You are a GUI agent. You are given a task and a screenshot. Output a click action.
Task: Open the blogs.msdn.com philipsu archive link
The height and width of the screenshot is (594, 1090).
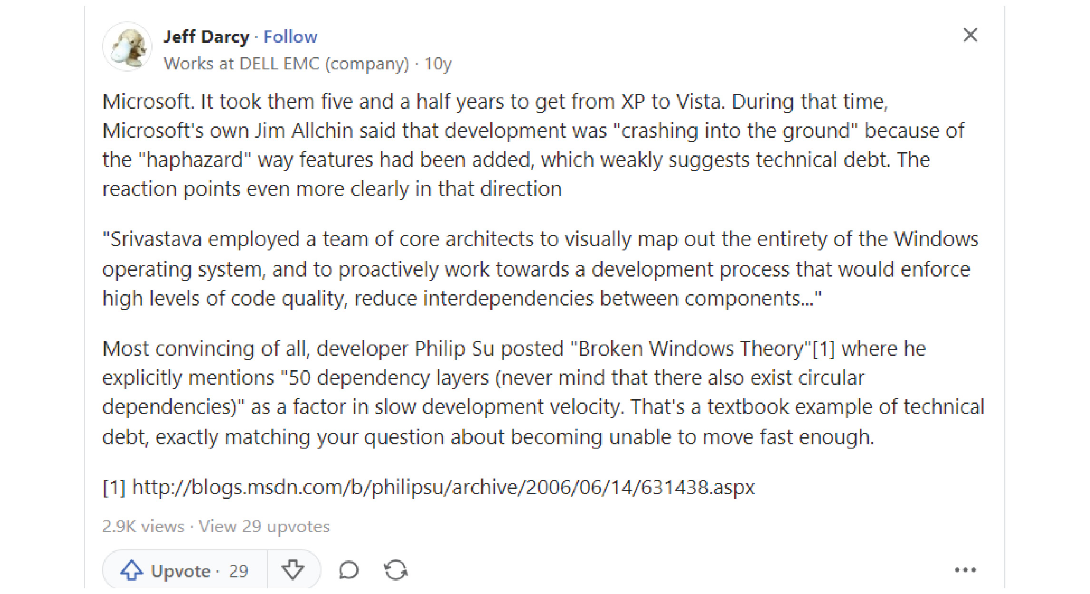point(443,487)
